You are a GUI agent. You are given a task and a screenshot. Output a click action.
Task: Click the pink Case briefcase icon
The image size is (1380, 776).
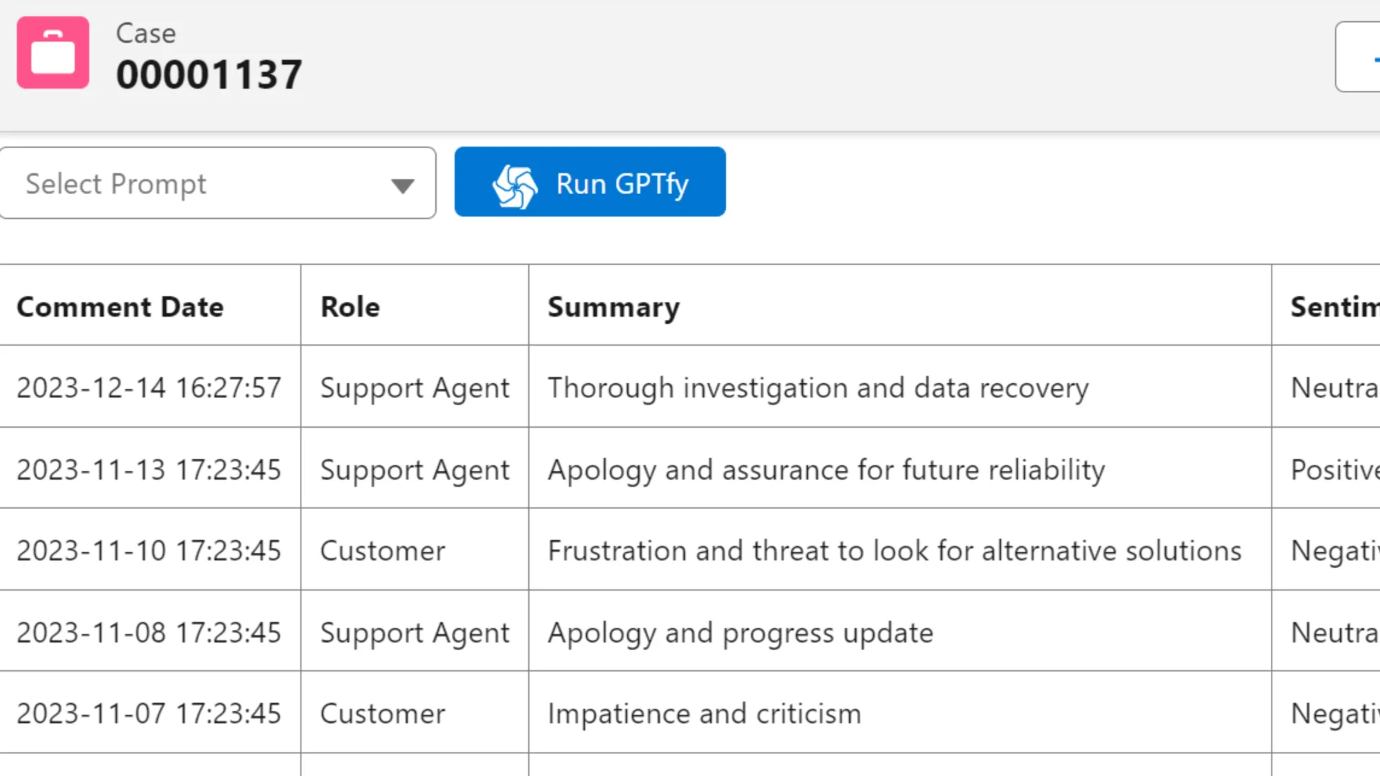(x=53, y=53)
